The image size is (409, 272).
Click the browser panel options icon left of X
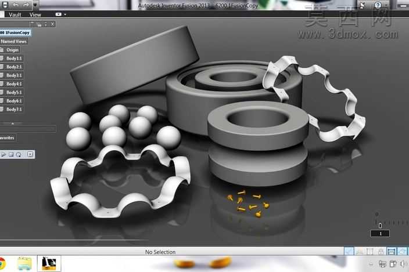pyautogui.click(x=46, y=24)
